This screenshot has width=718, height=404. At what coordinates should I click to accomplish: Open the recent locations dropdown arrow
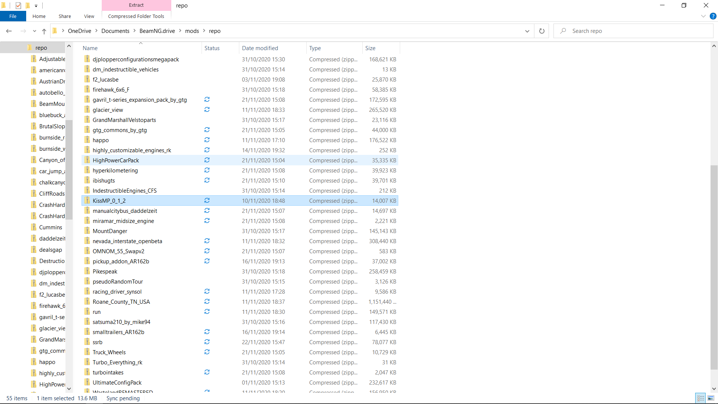(34, 31)
